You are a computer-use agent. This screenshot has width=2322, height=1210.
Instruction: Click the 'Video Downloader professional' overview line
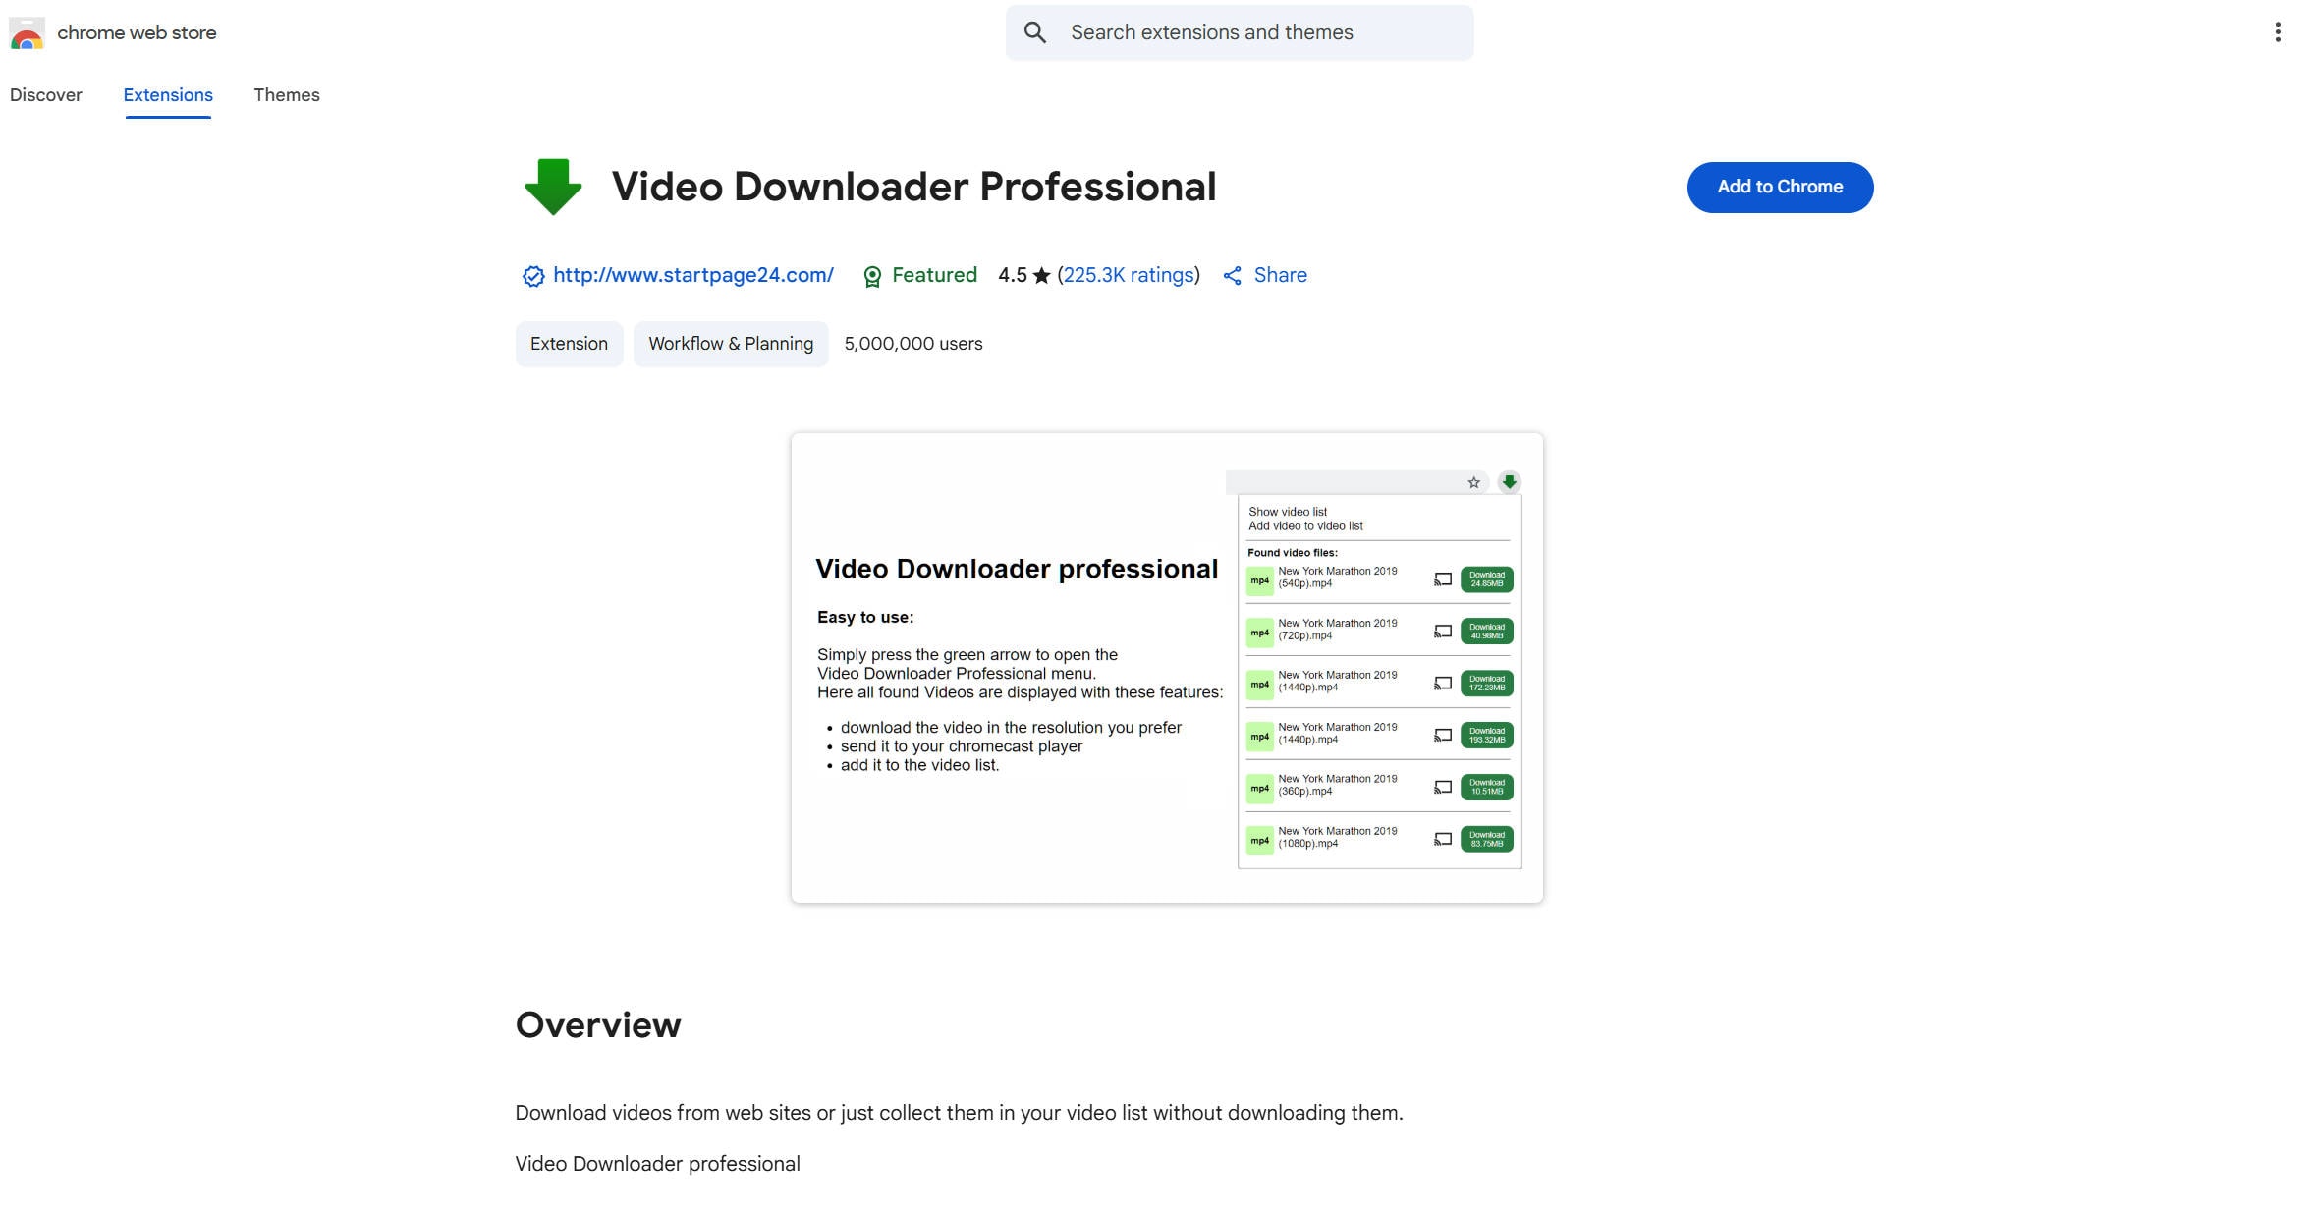[657, 1164]
